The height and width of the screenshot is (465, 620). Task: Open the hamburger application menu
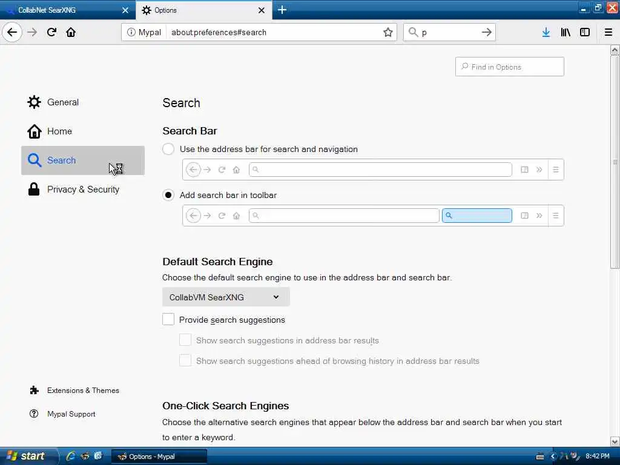point(608,32)
